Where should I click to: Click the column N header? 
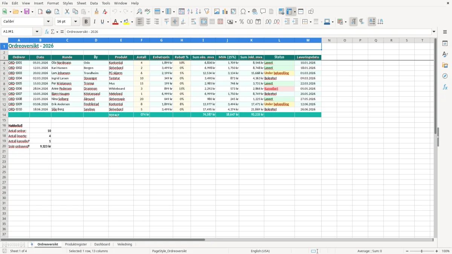(x=329, y=40)
